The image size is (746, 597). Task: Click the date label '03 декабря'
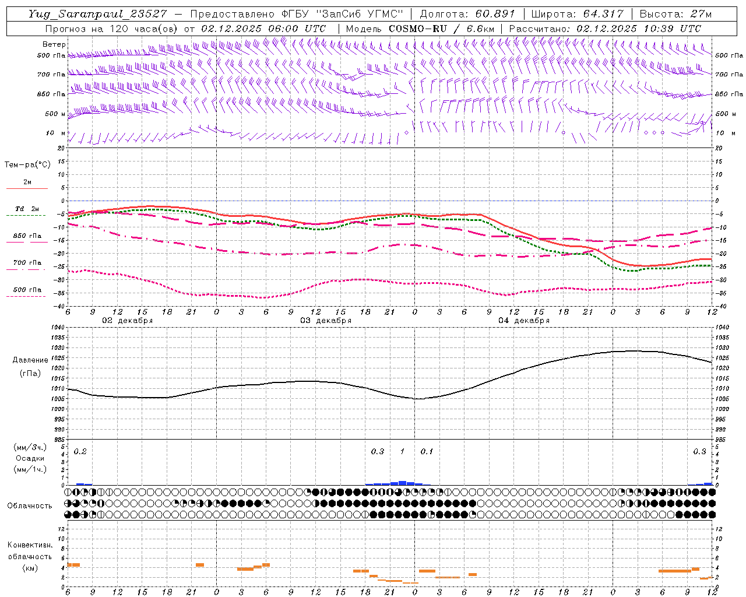point(326,321)
